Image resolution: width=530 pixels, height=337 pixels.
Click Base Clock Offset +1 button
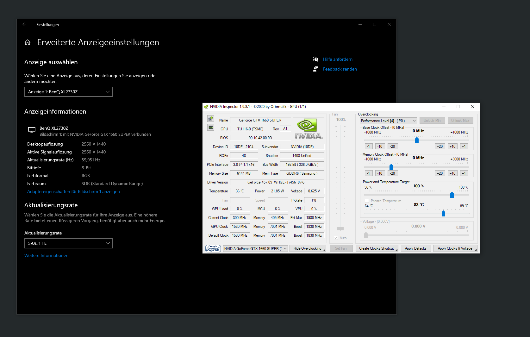point(464,146)
